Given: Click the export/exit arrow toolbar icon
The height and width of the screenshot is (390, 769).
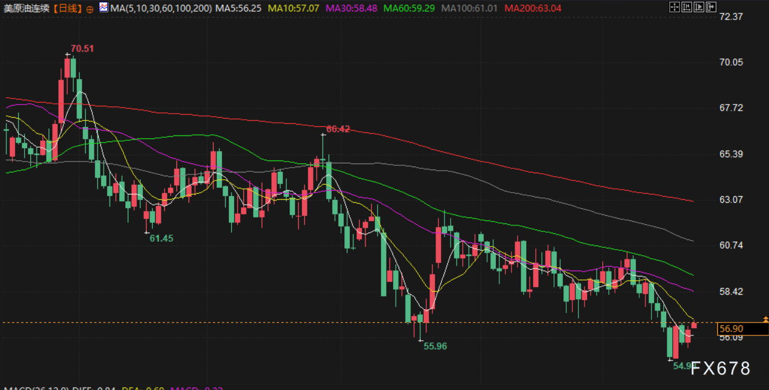Looking at the screenshot, I should point(710,7).
